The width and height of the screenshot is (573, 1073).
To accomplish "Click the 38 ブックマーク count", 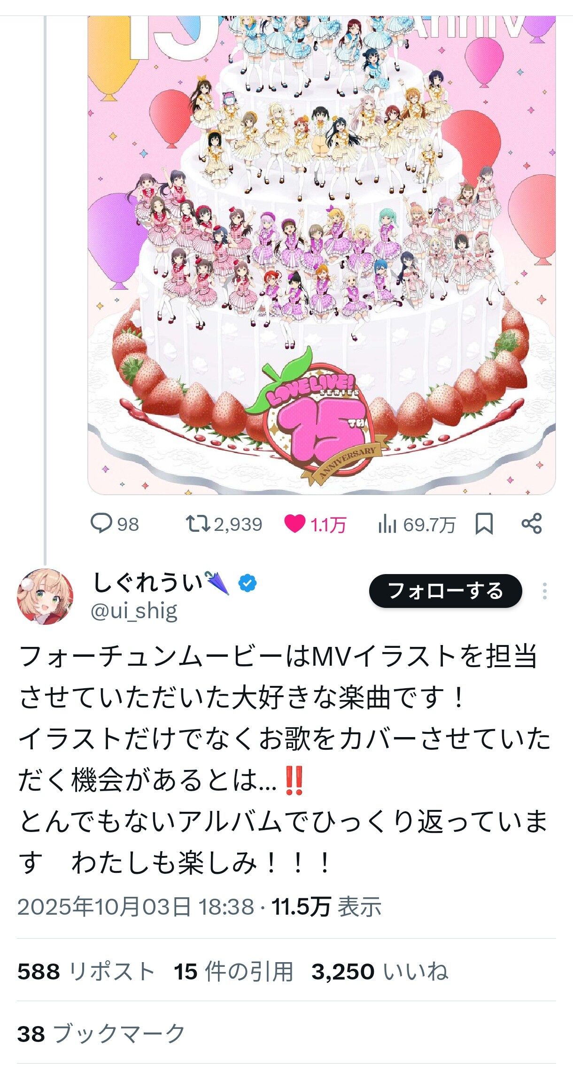I will 101,1034.
